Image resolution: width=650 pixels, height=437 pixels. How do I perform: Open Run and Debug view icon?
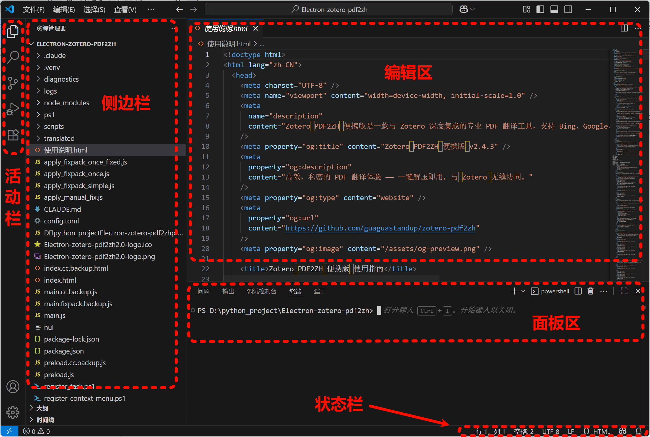click(13, 109)
